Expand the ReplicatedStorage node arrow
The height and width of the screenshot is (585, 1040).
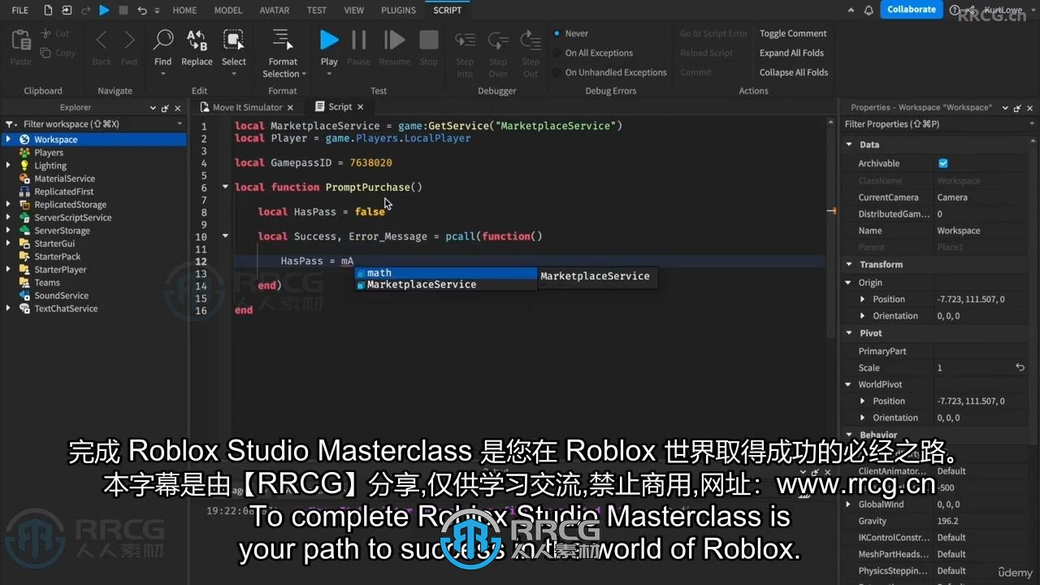9,205
